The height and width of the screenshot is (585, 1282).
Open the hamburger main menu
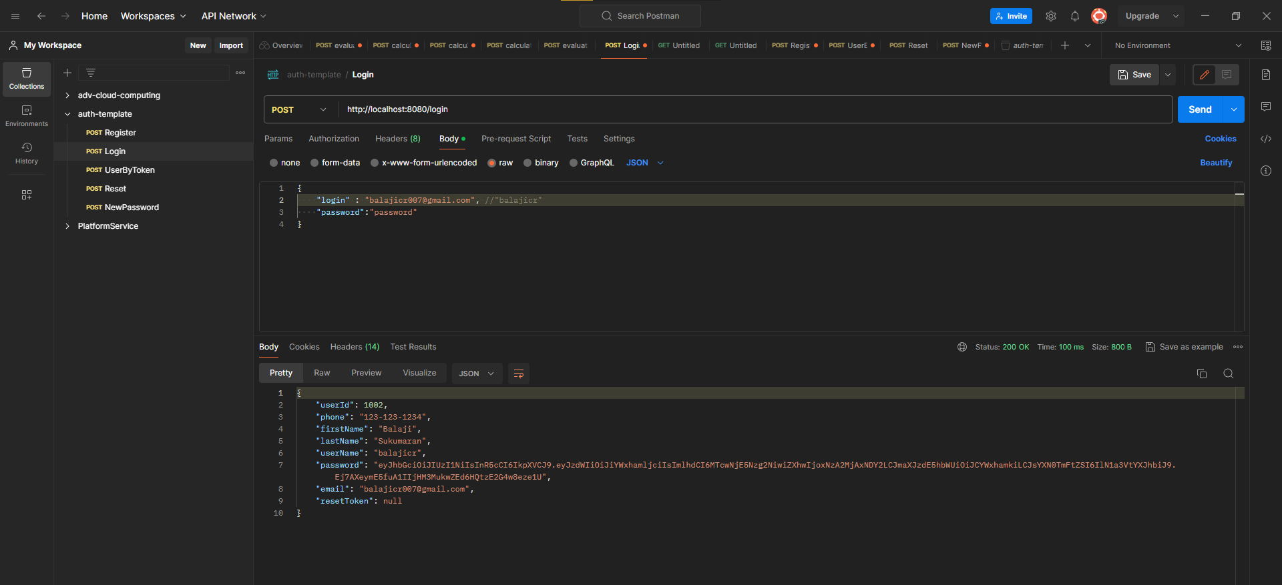[15, 16]
